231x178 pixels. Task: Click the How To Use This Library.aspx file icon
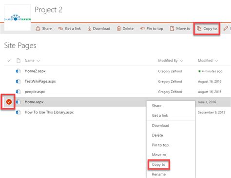(x=18, y=112)
